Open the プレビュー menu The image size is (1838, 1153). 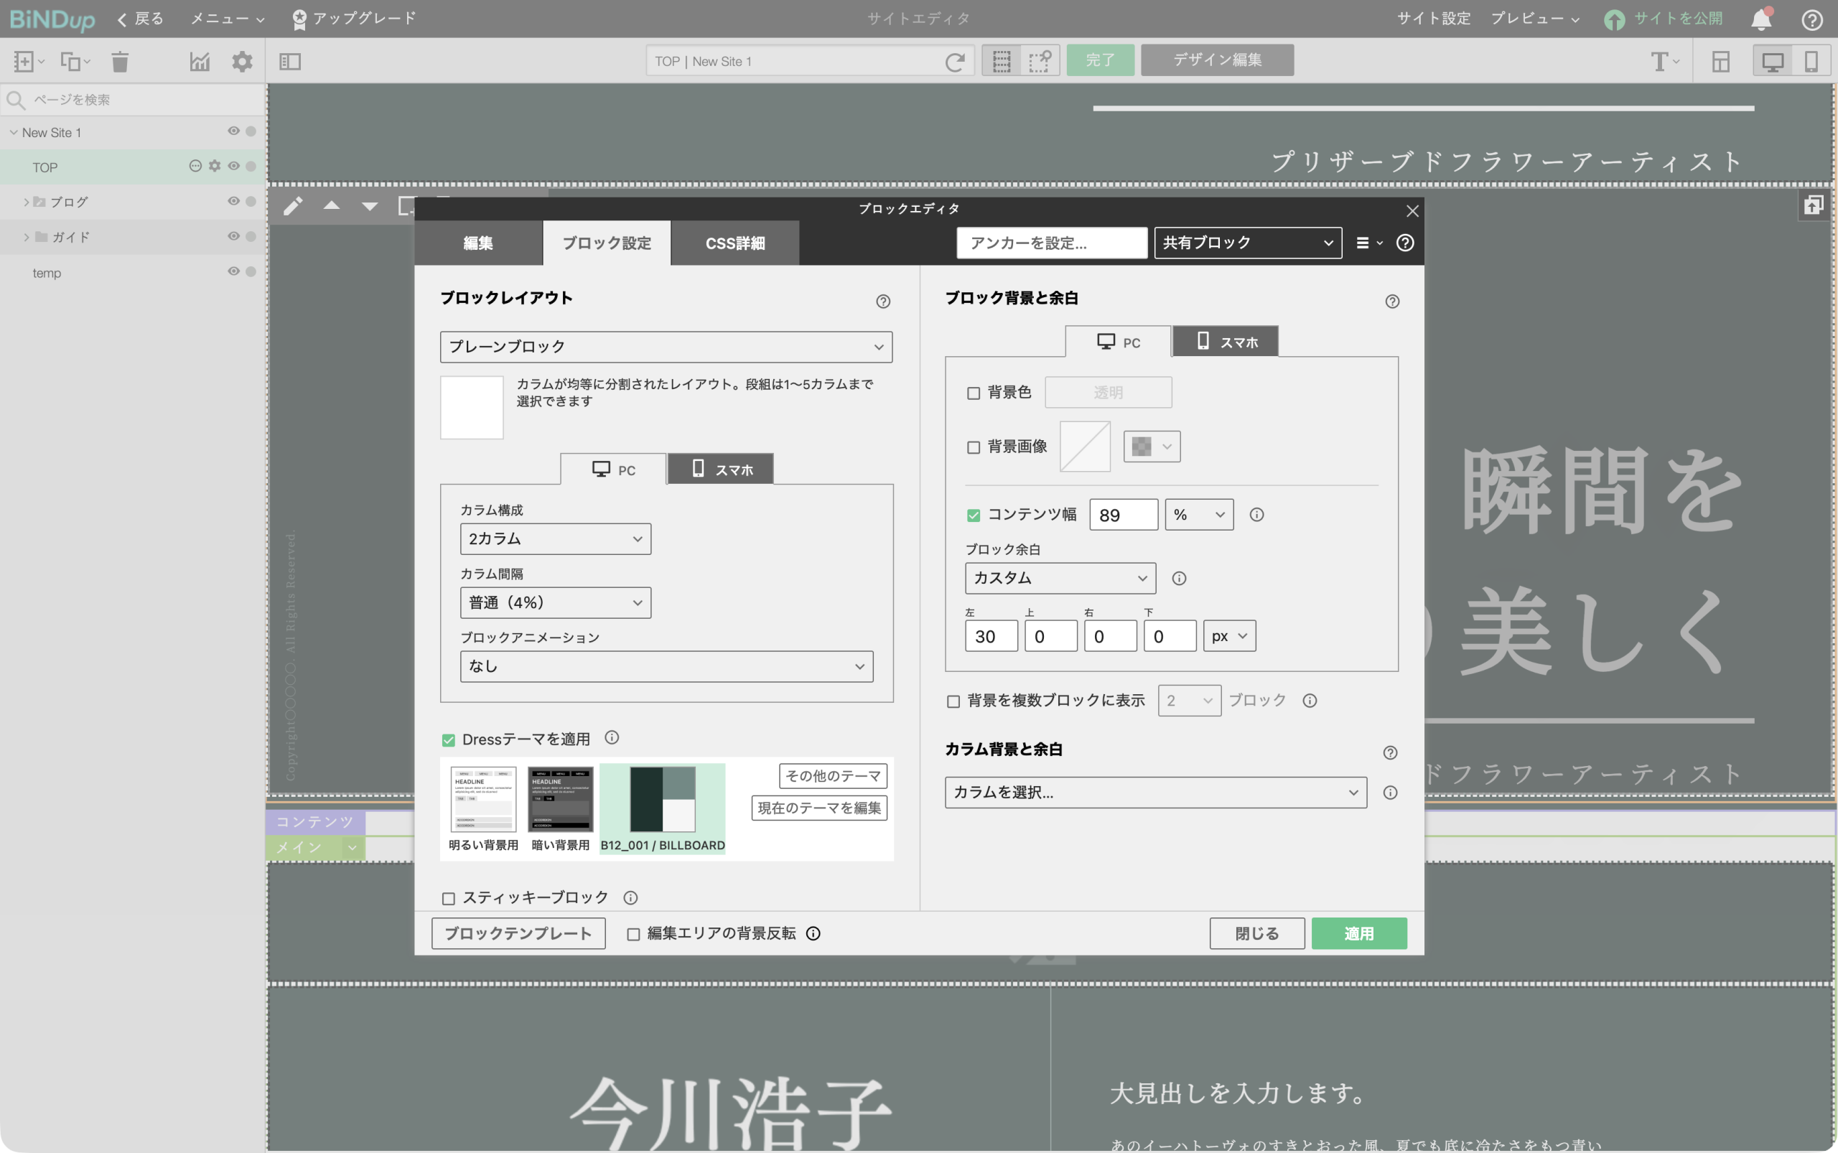(x=1535, y=19)
